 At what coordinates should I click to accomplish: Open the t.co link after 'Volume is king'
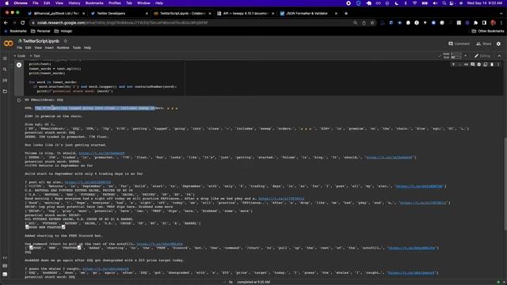click(101, 153)
